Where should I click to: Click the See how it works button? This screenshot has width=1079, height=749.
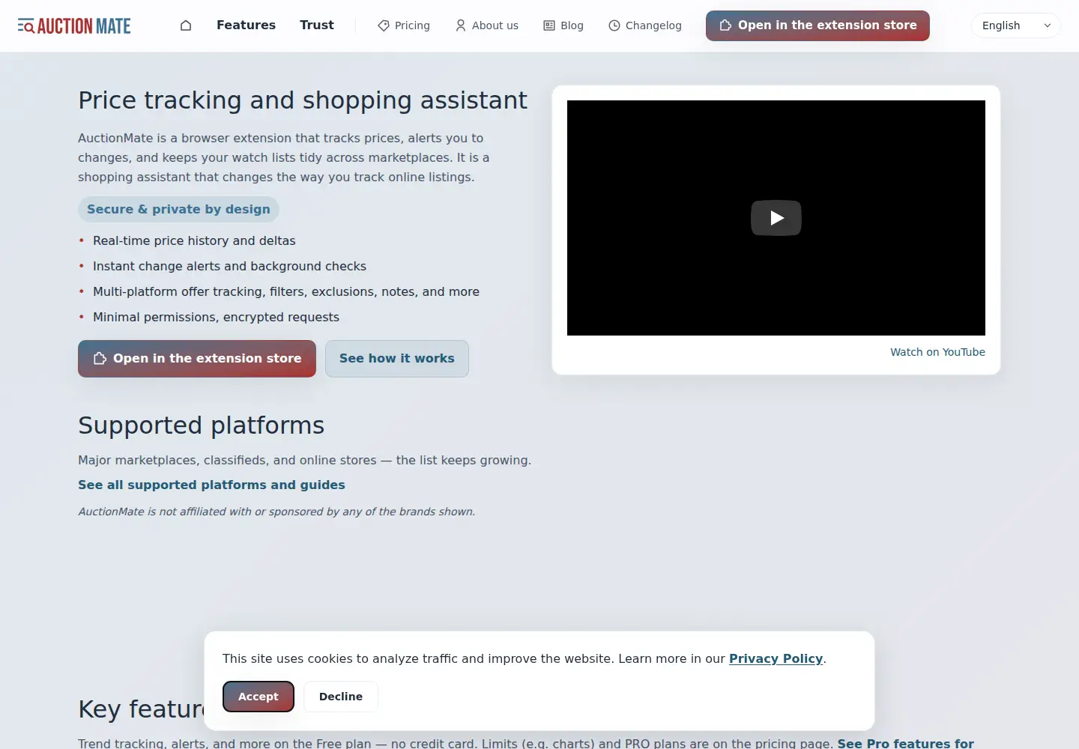click(x=397, y=359)
